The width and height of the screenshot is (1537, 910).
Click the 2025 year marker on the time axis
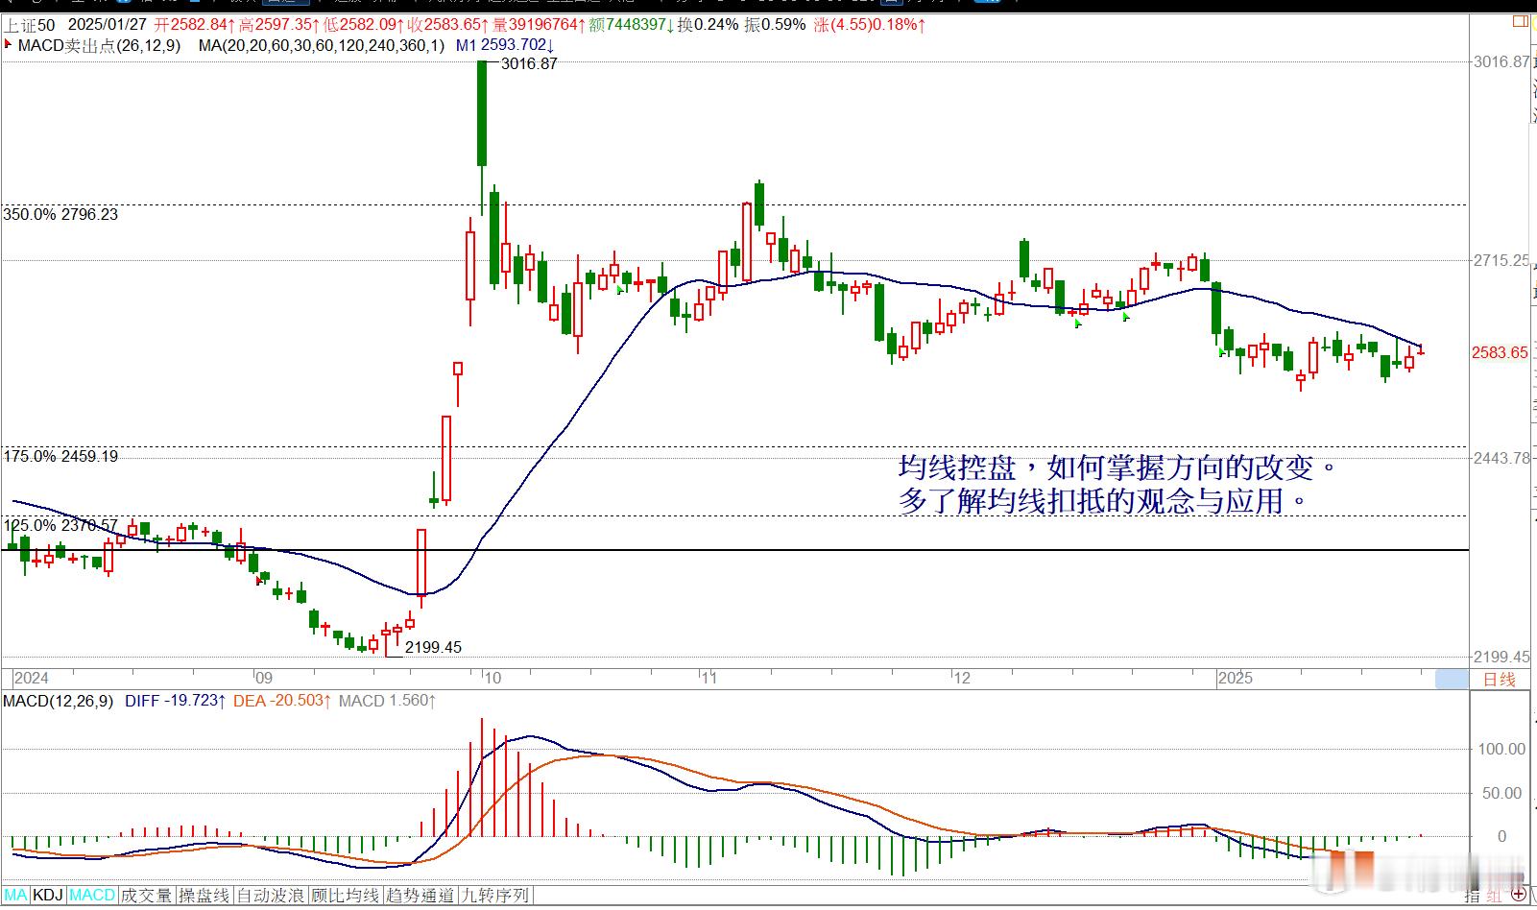tap(1235, 678)
